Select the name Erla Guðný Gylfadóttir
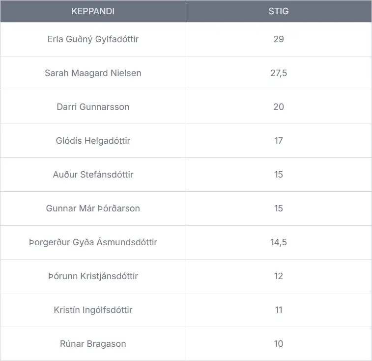This screenshot has height=361, width=372. tap(93, 39)
